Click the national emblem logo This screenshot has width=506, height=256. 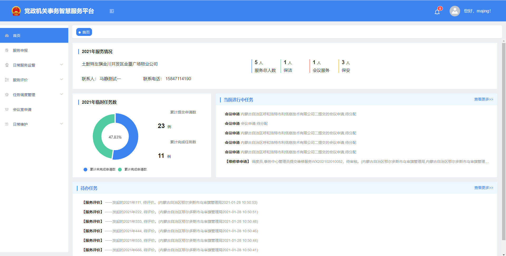[x=16, y=11]
